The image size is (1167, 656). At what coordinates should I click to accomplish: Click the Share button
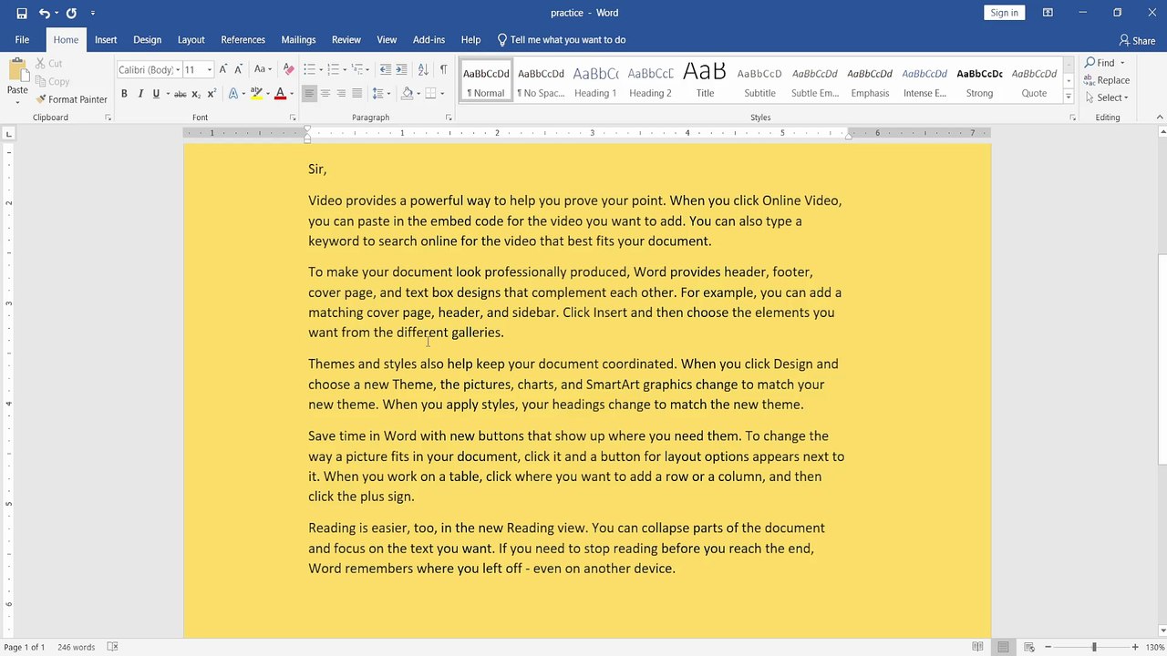[1137, 40]
